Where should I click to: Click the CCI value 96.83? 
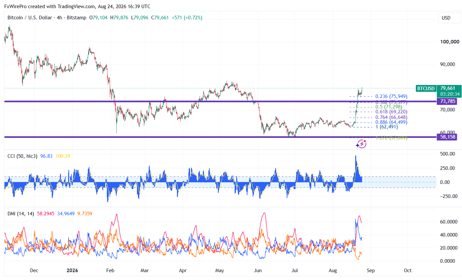pyautogui.click(x=46, y=156)
